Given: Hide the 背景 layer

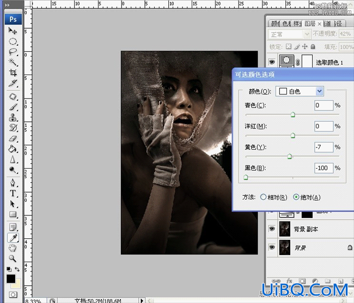Looking at the screenshot, I should click(x=272, y=248).
